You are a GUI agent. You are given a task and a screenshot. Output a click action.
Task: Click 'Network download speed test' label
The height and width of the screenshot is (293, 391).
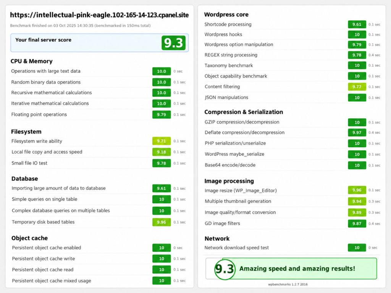click(x=237, y=248)
